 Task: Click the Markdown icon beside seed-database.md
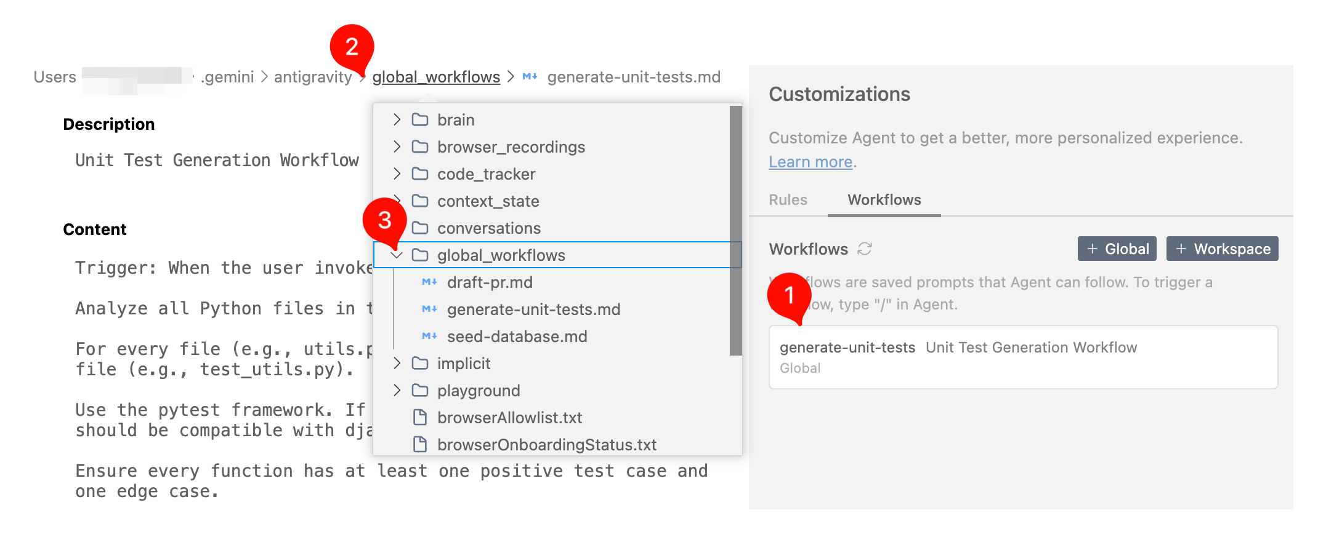tap(429, 337)
